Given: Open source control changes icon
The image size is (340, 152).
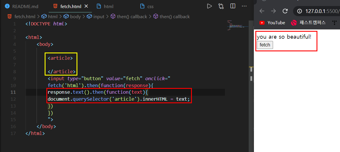Looking at the screenshot, I should (x=221, y=6).
